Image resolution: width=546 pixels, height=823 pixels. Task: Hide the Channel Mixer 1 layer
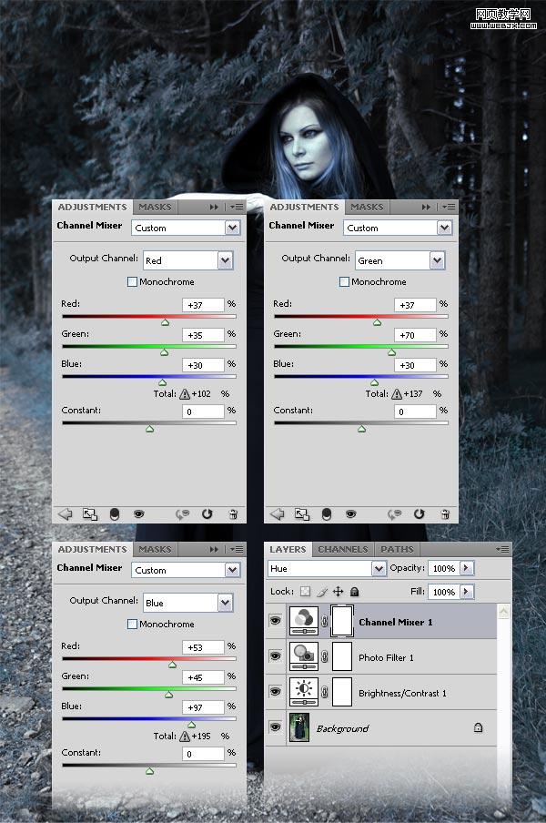[x=276, y=621]
